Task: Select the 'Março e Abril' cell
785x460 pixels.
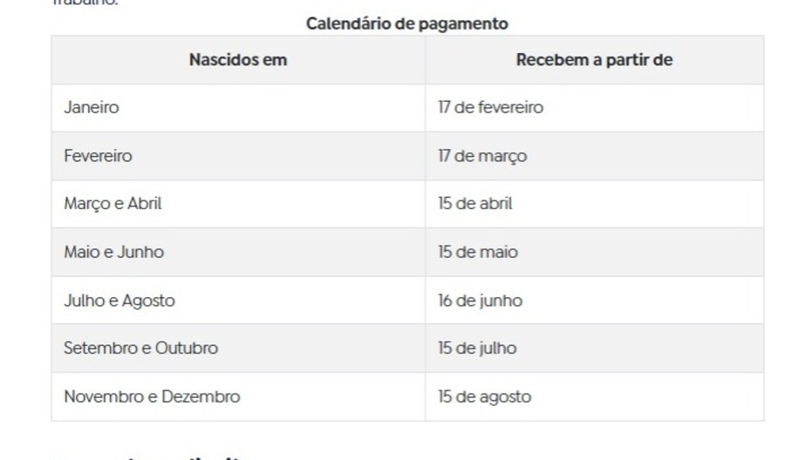Action: tap(238, 204)
